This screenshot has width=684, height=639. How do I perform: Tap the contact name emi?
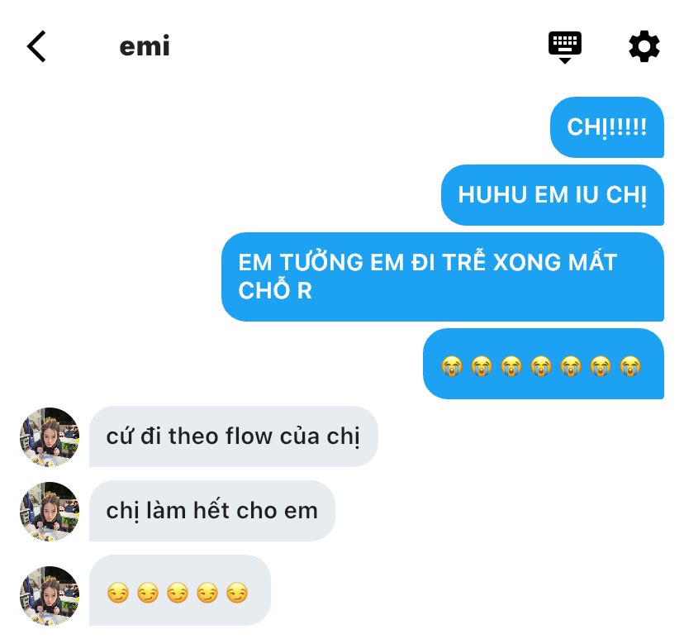pyautogui.click(x=145, y=45)
